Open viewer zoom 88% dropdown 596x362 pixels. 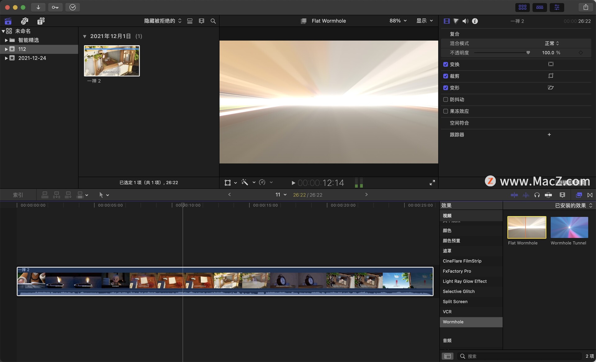tap(398, 21)
